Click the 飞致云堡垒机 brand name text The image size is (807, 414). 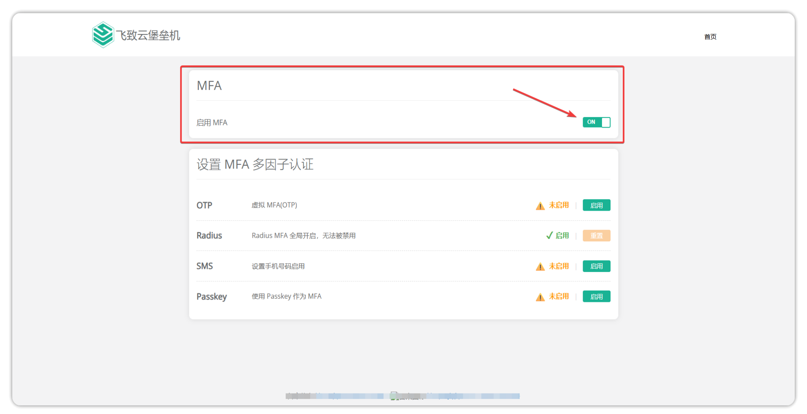pos(148,36)
